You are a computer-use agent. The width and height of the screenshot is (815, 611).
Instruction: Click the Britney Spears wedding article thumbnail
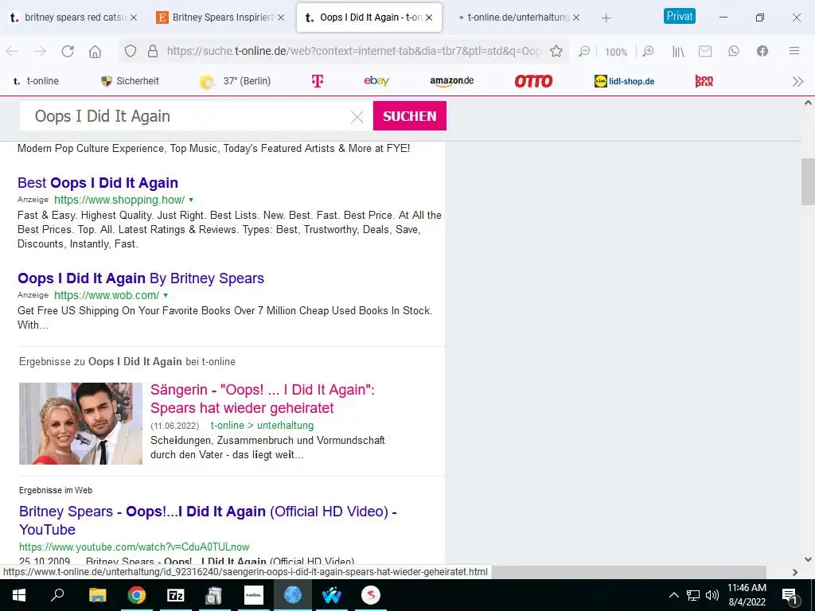coord(80,423)
